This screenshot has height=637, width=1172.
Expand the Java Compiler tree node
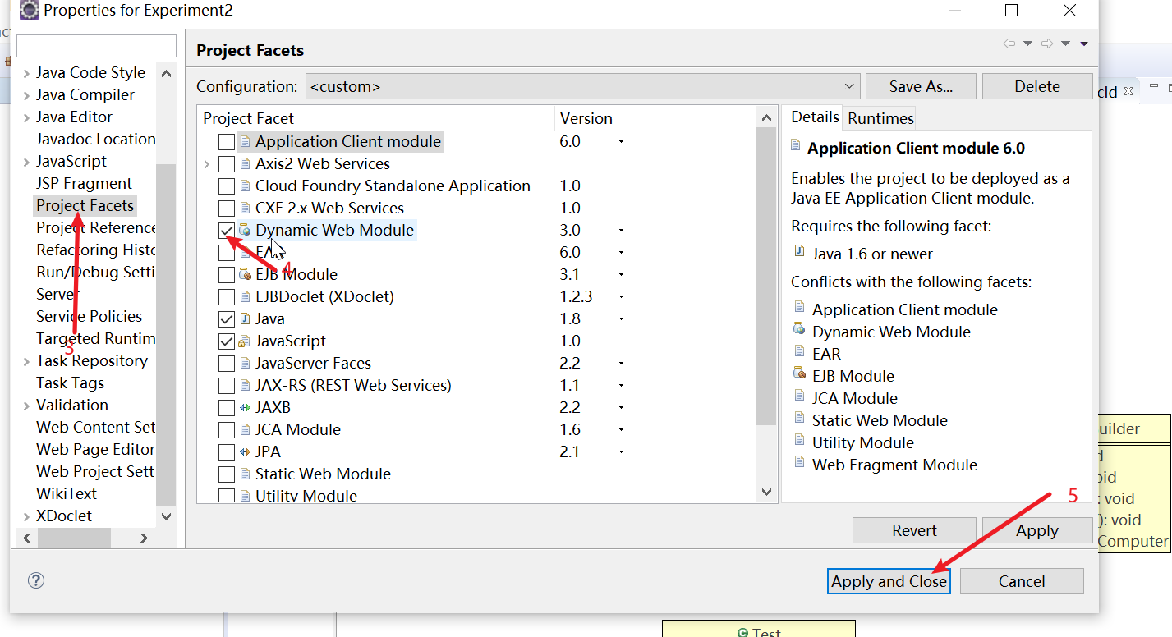point(26,95)
